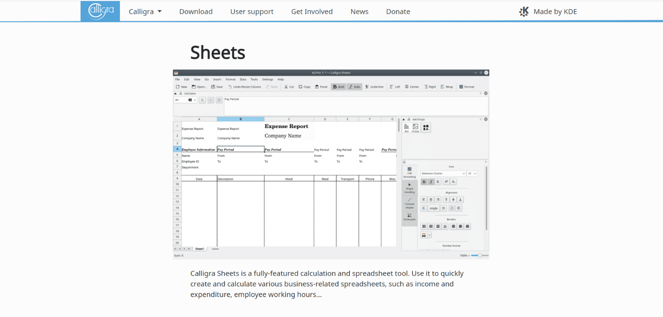
Task: Click the align top icon in the Alignment section
Action: coord(446,200)
